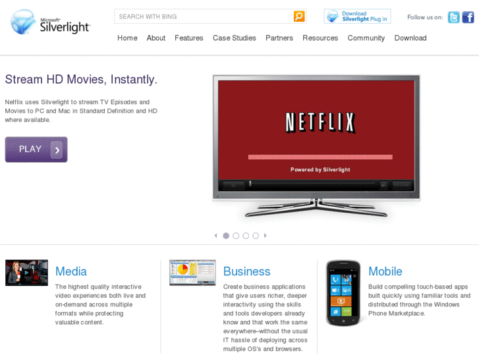Select the second carousel dot

coord(236,236)
